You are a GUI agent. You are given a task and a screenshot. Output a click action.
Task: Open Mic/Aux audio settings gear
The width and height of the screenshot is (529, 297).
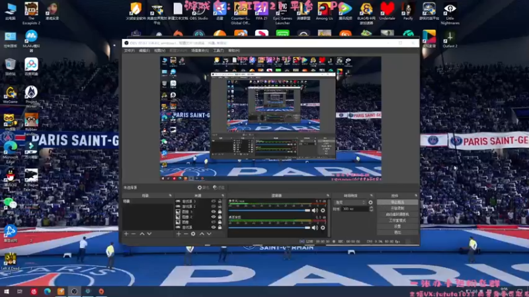click(323, 211)
